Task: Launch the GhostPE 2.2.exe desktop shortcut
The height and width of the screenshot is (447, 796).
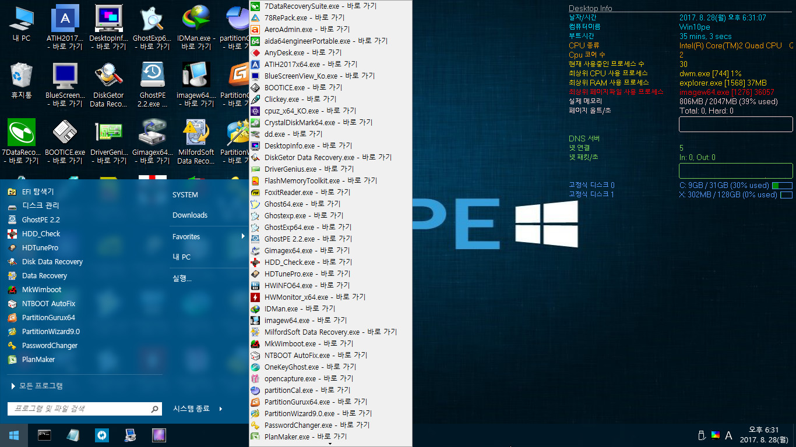Action: pos(152,84)
